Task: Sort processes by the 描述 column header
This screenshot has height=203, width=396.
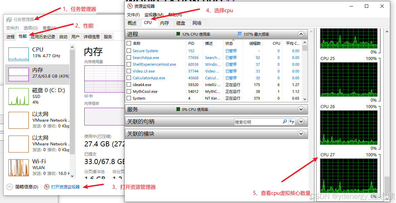Action: coord(213,43)
